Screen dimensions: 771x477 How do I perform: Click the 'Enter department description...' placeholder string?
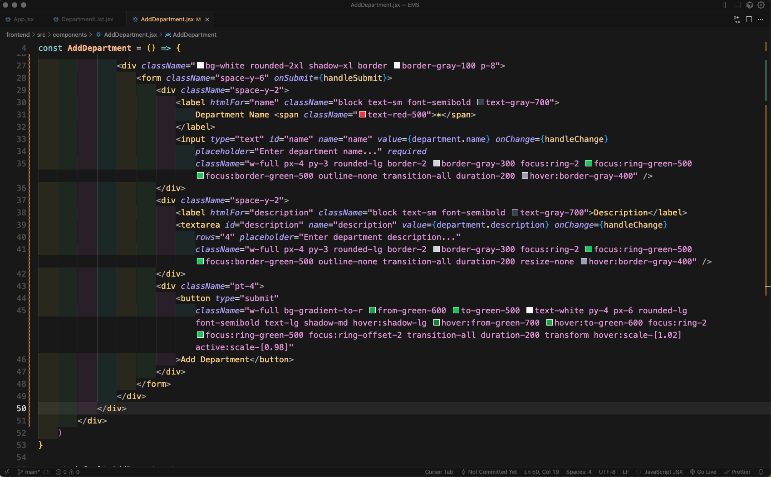click(x=380, y=237)
